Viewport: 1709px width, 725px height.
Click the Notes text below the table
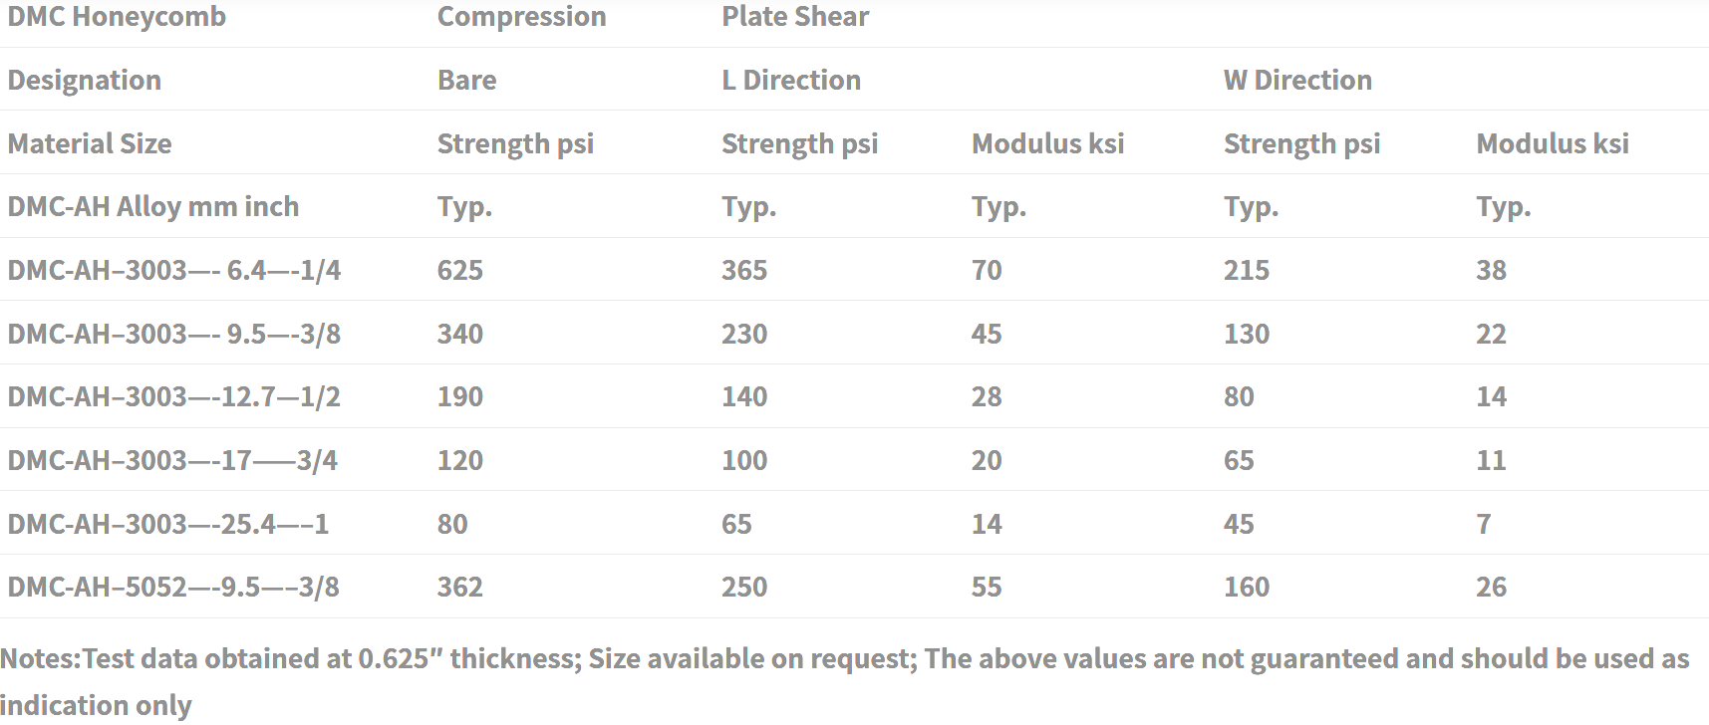[x=845, y=682]
